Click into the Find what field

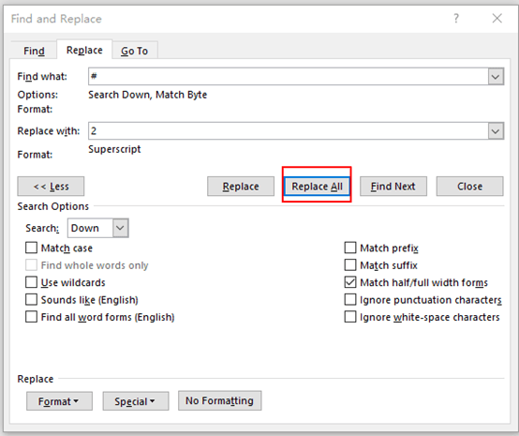(289, 77)
